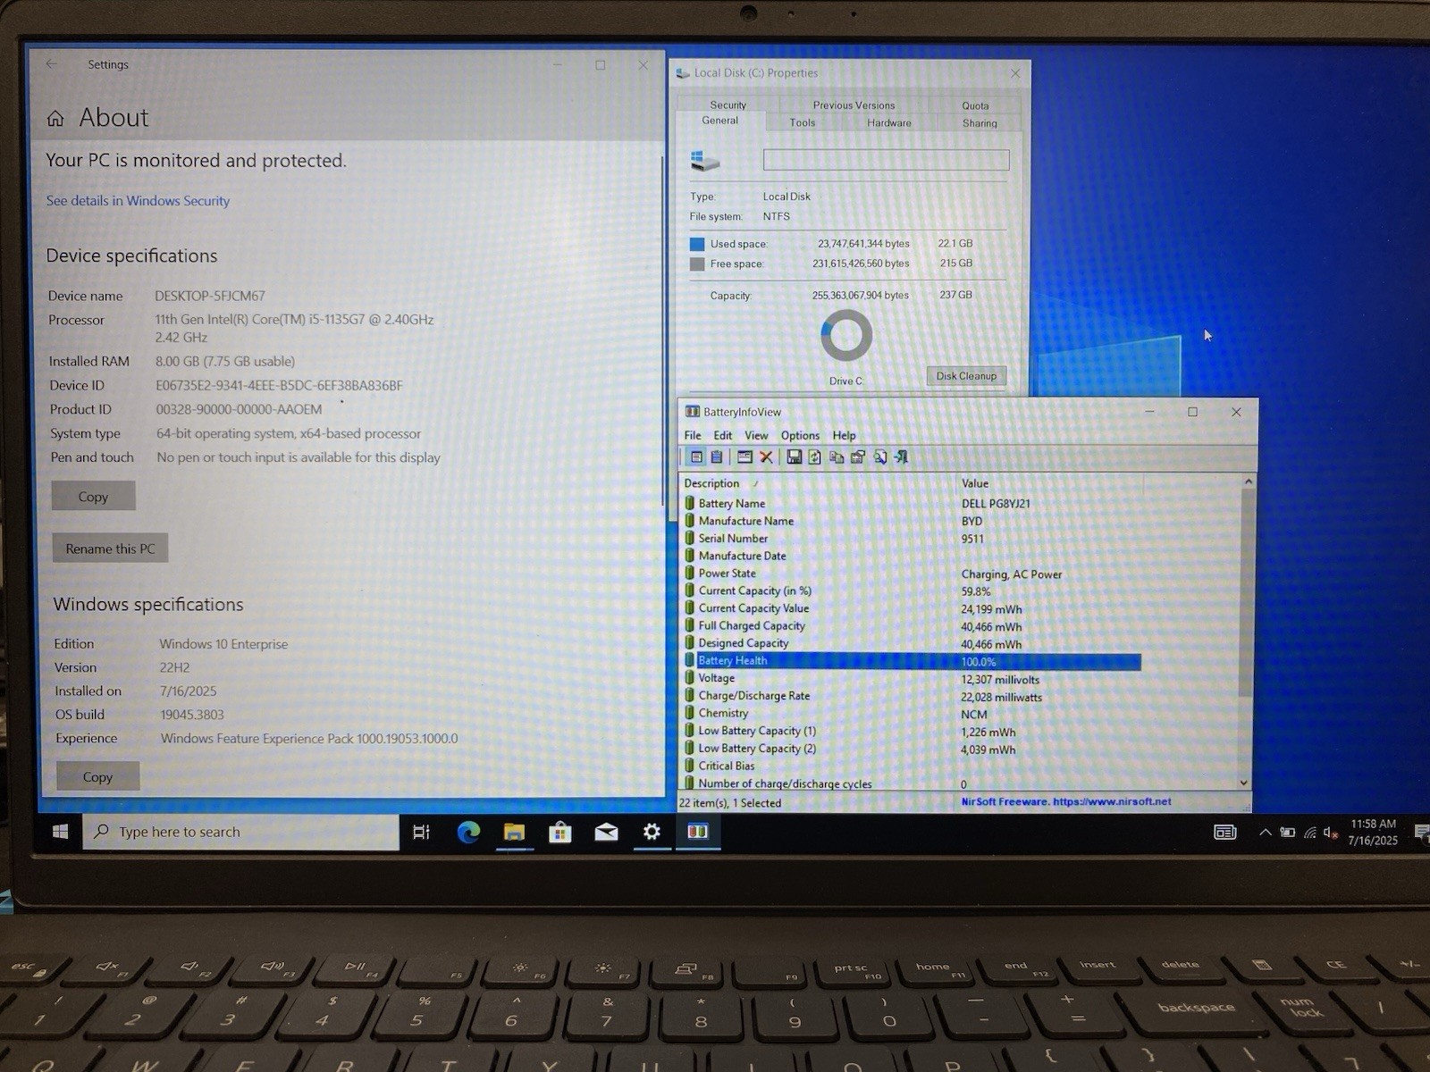Launch Microsoft Edge from the taskbar

coord(468,832)
